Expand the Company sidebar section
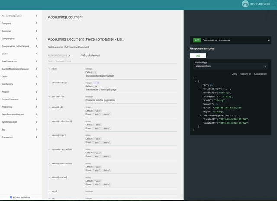The width and height of the screenshot is (277, 201). (x=36, y=23)
